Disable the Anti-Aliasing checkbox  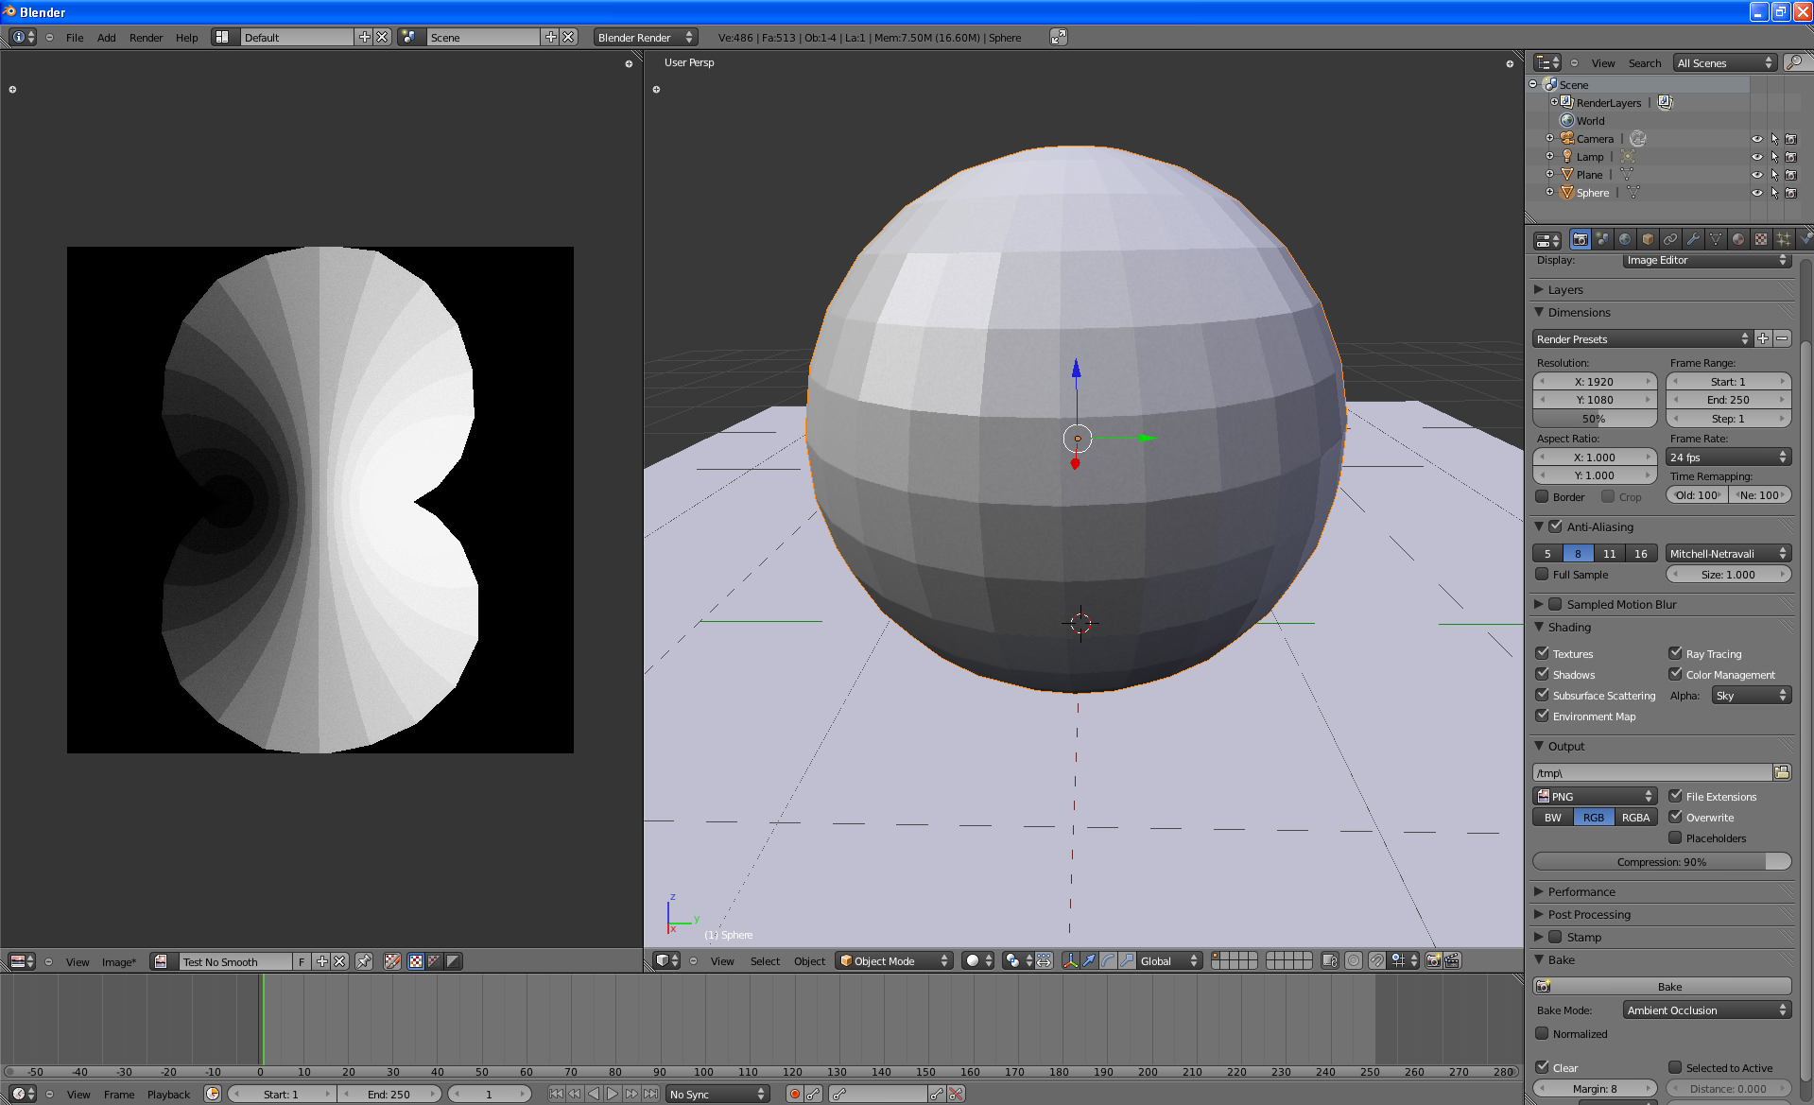[1555, 527]
